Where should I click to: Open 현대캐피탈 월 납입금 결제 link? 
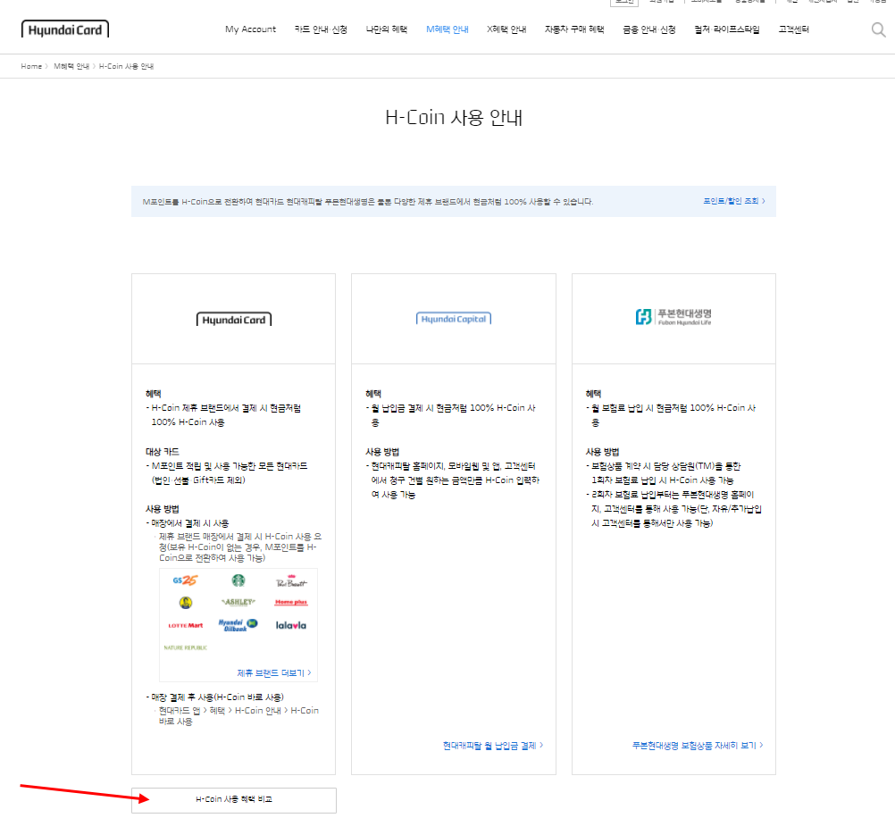click(x=493, y=746)
